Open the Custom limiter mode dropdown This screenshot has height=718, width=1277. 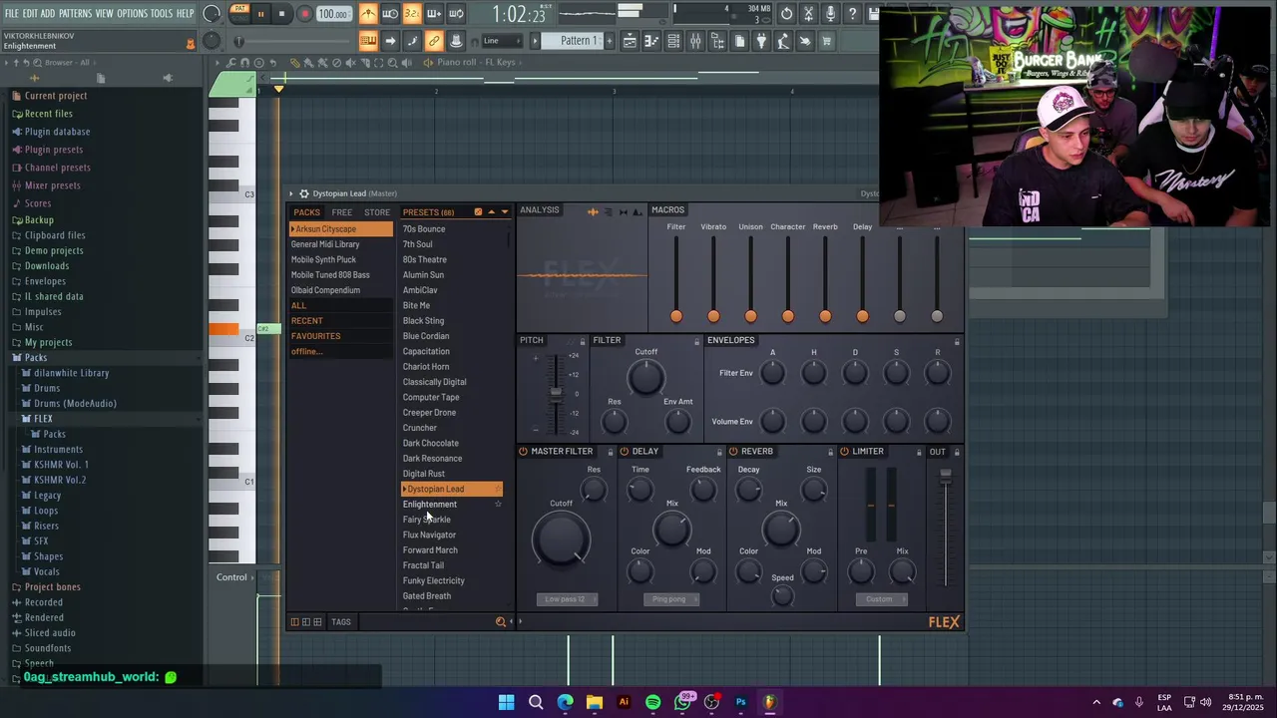click(x=880, y=599)
